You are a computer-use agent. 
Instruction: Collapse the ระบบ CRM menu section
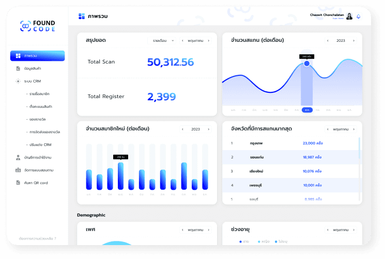pos(37,81)
